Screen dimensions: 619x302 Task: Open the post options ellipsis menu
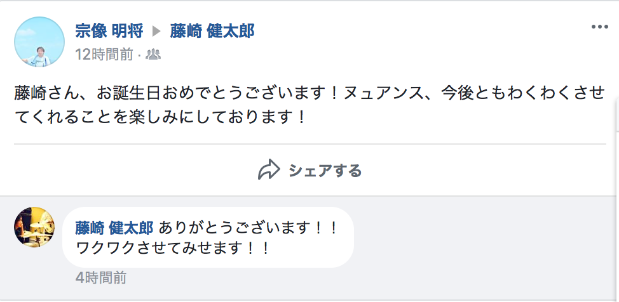click(x=599, y=27)
